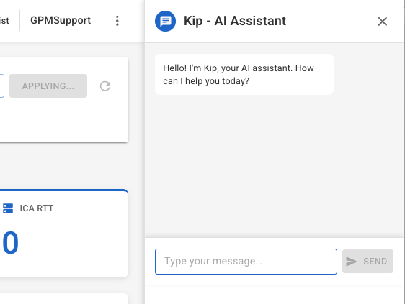Click the greyed-out APPLYING... button
Image resolution: width=405 pixels, height=304 pixels.
pos(48,86)
